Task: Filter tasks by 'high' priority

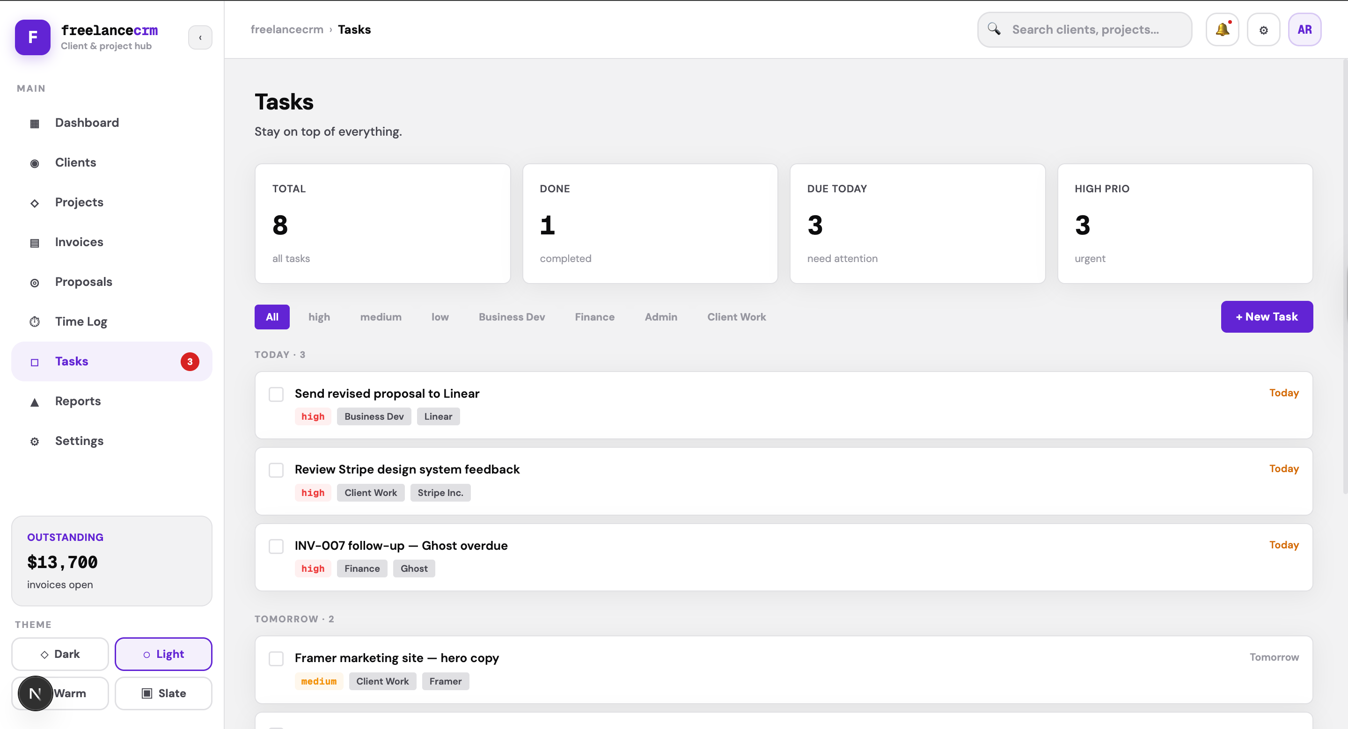Action: click(x=319, y=317)
